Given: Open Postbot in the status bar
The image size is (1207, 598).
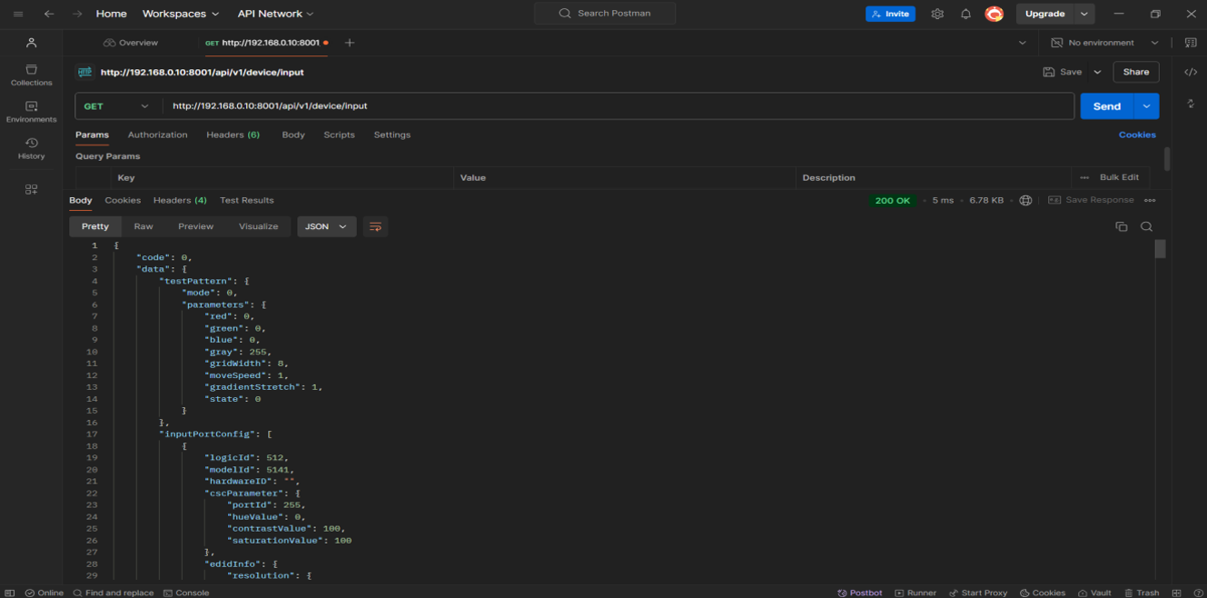Looking at the screenshot, I should [859, 593].
